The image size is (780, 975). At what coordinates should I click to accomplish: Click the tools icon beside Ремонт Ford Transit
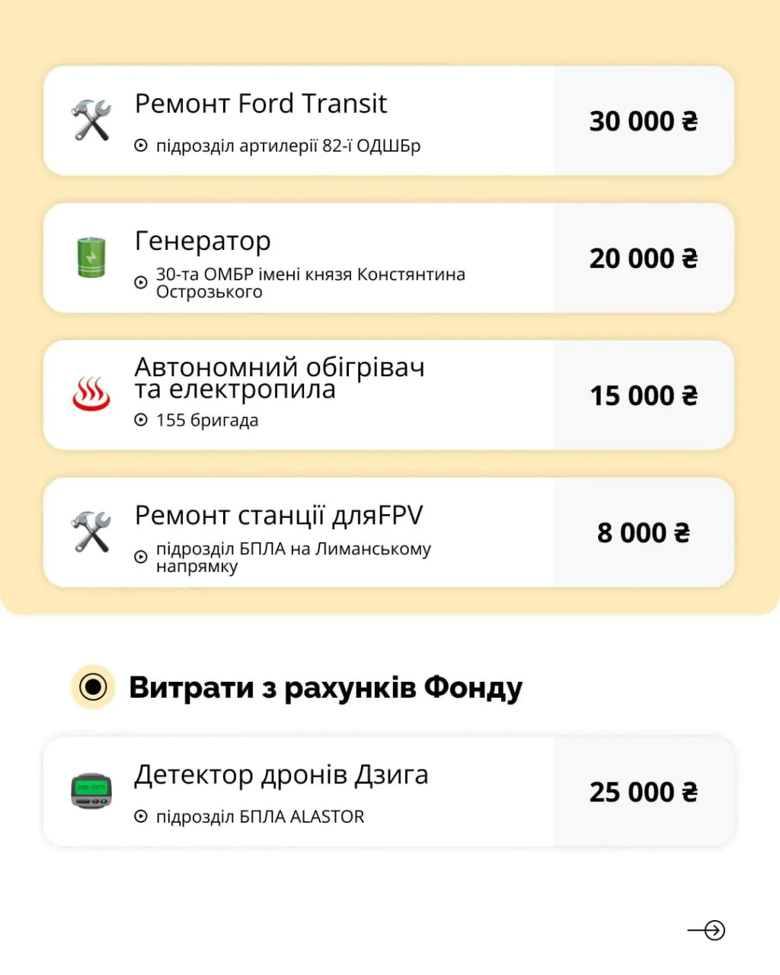91,120
